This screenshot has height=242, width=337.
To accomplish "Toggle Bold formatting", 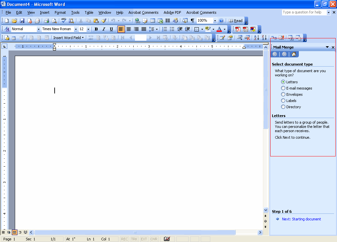I will (x=96, y=29).
